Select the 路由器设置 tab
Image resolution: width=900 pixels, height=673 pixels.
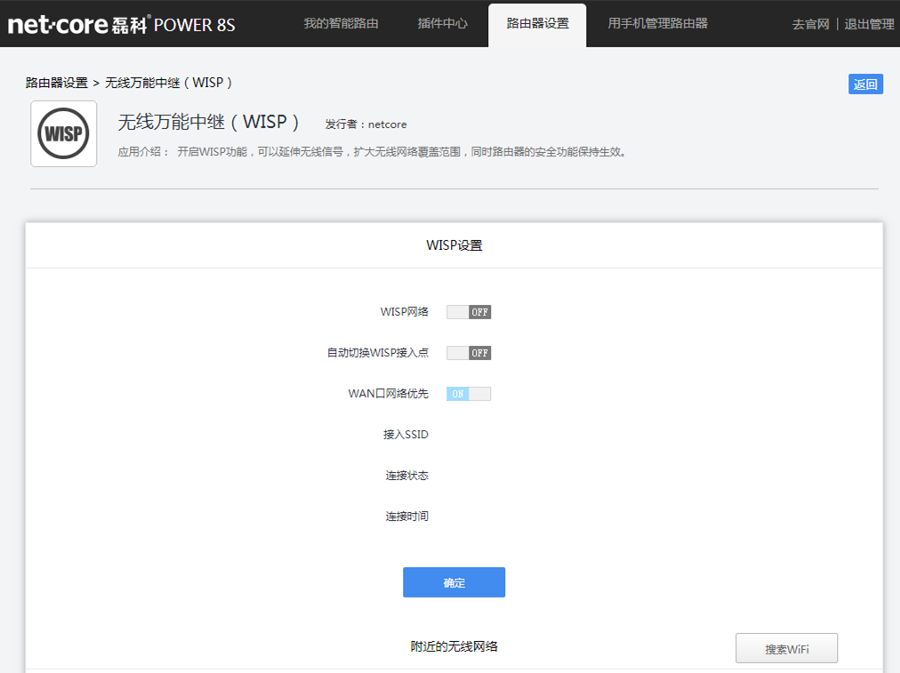537,24
